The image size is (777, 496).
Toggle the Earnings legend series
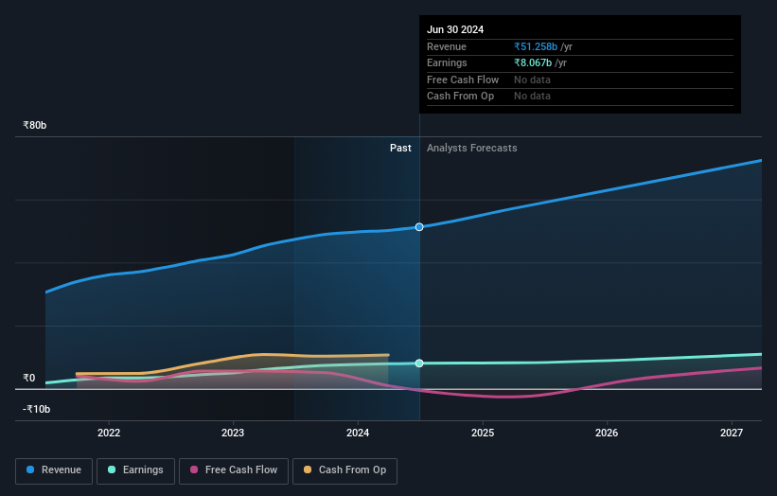coord(135,470)
